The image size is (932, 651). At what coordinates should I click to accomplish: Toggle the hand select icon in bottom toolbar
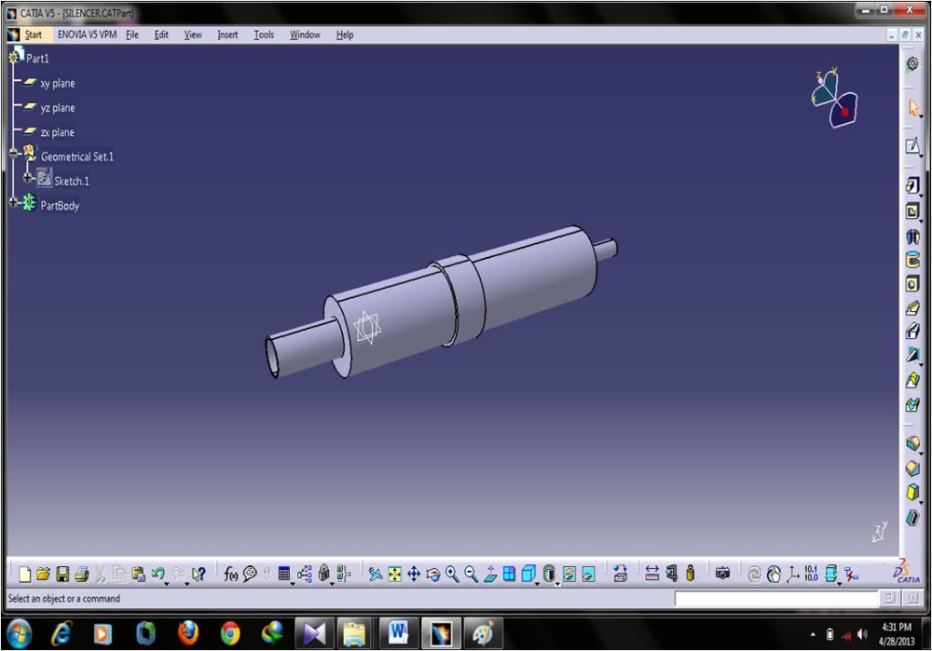coord(774,574)
